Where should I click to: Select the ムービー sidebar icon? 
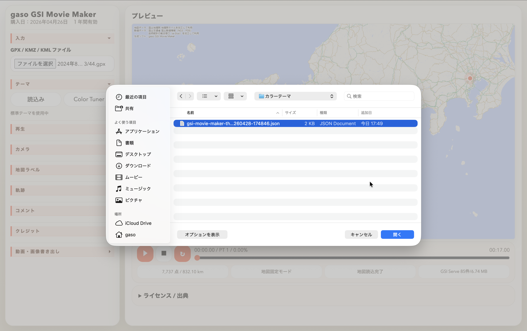coord(119,177)
